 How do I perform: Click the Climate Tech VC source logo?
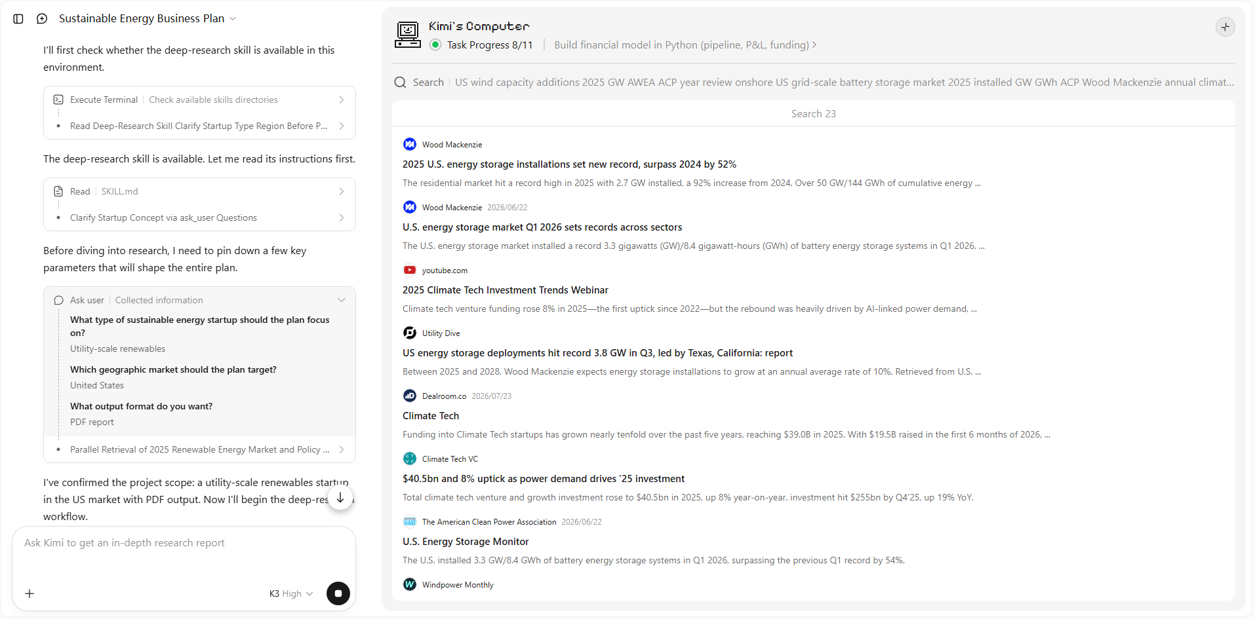coord(410,459)
